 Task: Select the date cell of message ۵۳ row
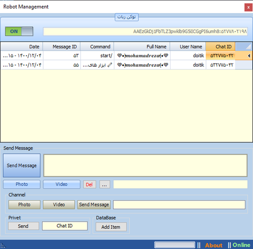coord(22,56)
